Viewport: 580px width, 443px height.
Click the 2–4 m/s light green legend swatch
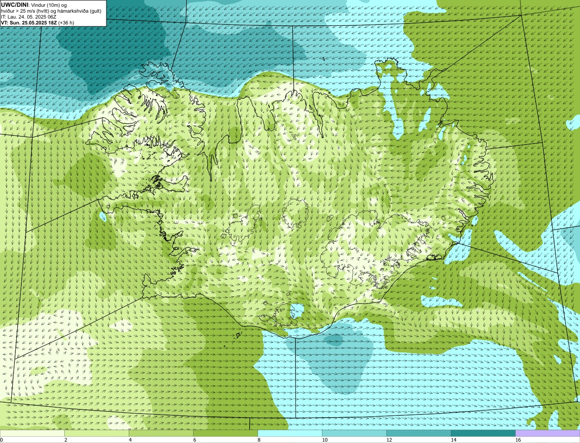(97, 433)
